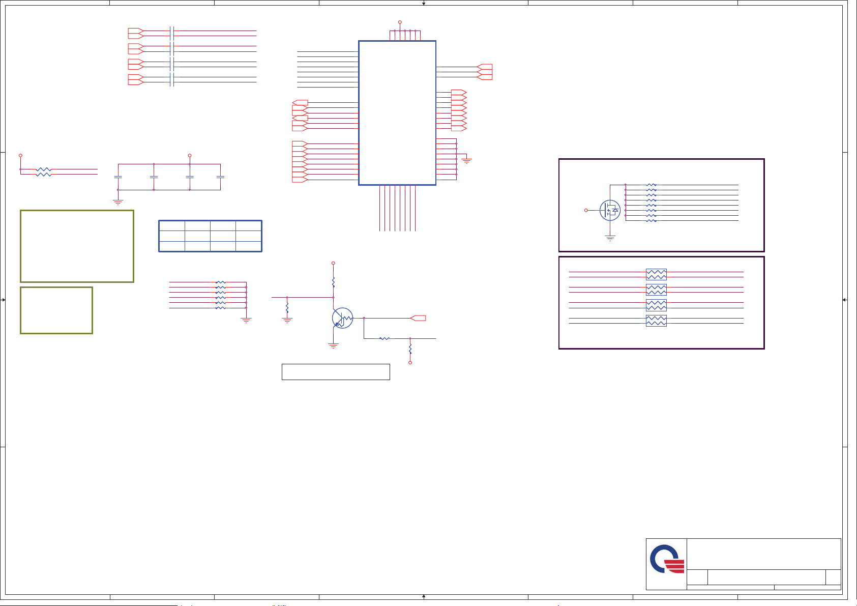
Task: Click the rightmost capacitor in the capacitor bank
Action: (220, 177)
